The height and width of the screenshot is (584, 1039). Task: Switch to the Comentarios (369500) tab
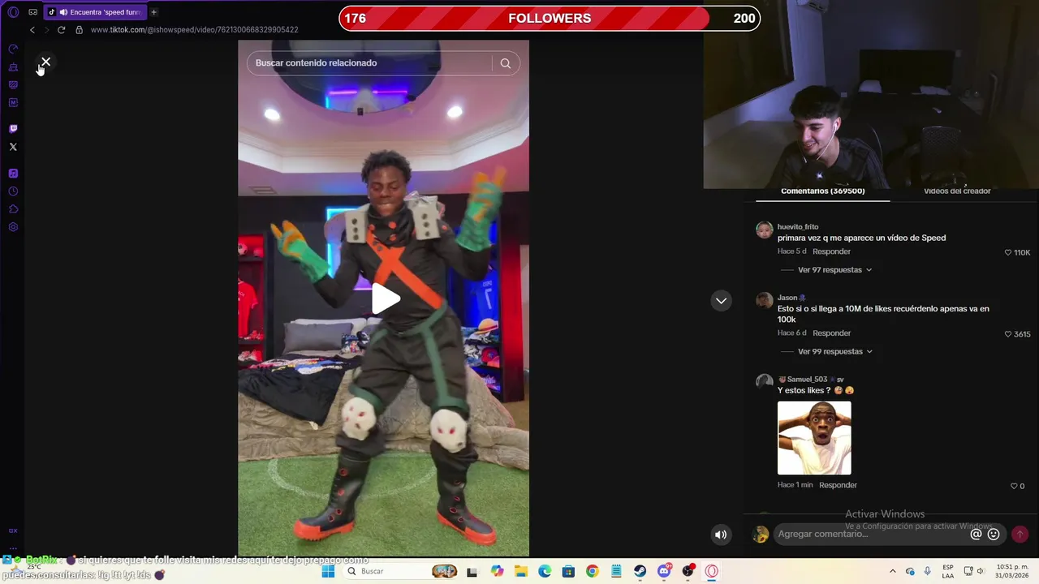(822, 191)
